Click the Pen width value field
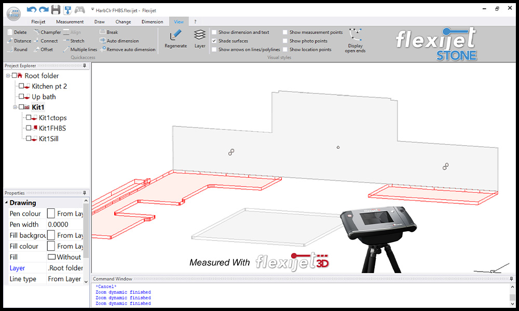This screenshot has height=311, width=519. pyautogui.click(x=65, y=224)
